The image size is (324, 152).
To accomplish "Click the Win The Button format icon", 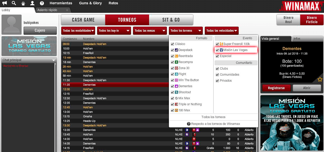I will (176, 80).
